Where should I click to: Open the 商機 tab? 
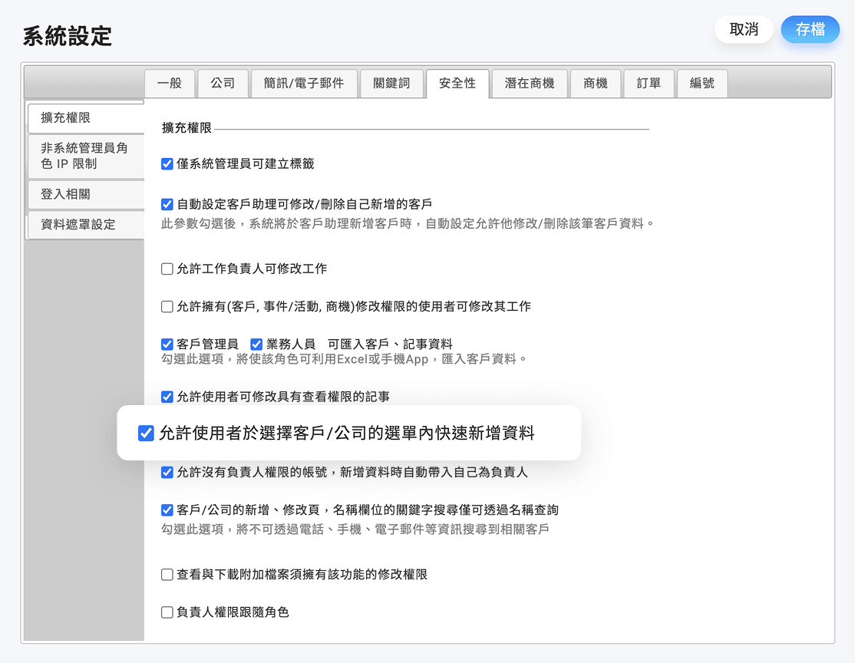(596, 84)
